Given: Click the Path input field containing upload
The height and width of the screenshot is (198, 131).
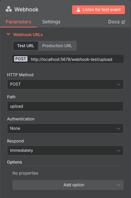Looking at the screenshot, I should 65,106.
